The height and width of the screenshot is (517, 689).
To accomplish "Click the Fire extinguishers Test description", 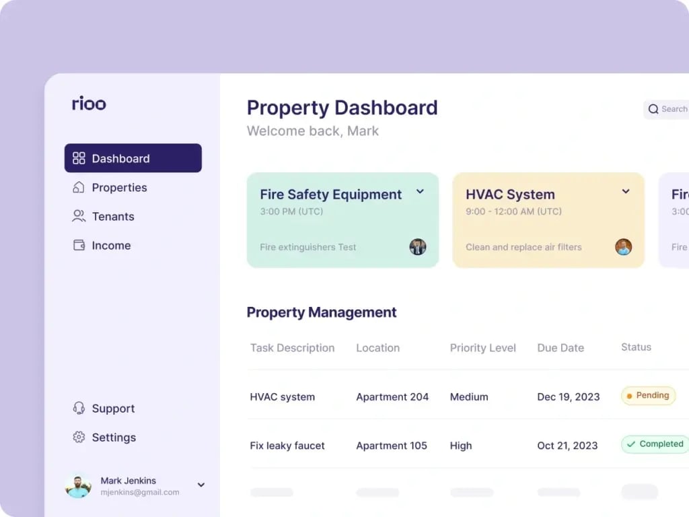I will coord(307,247).
